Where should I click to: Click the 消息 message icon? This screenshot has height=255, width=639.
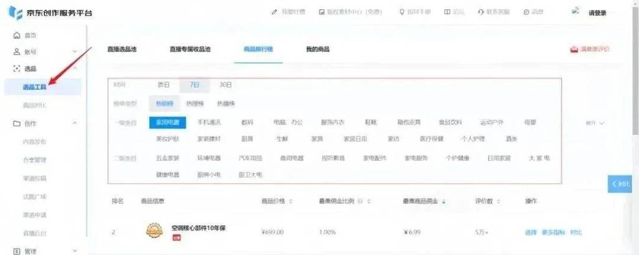click(526, 12)
